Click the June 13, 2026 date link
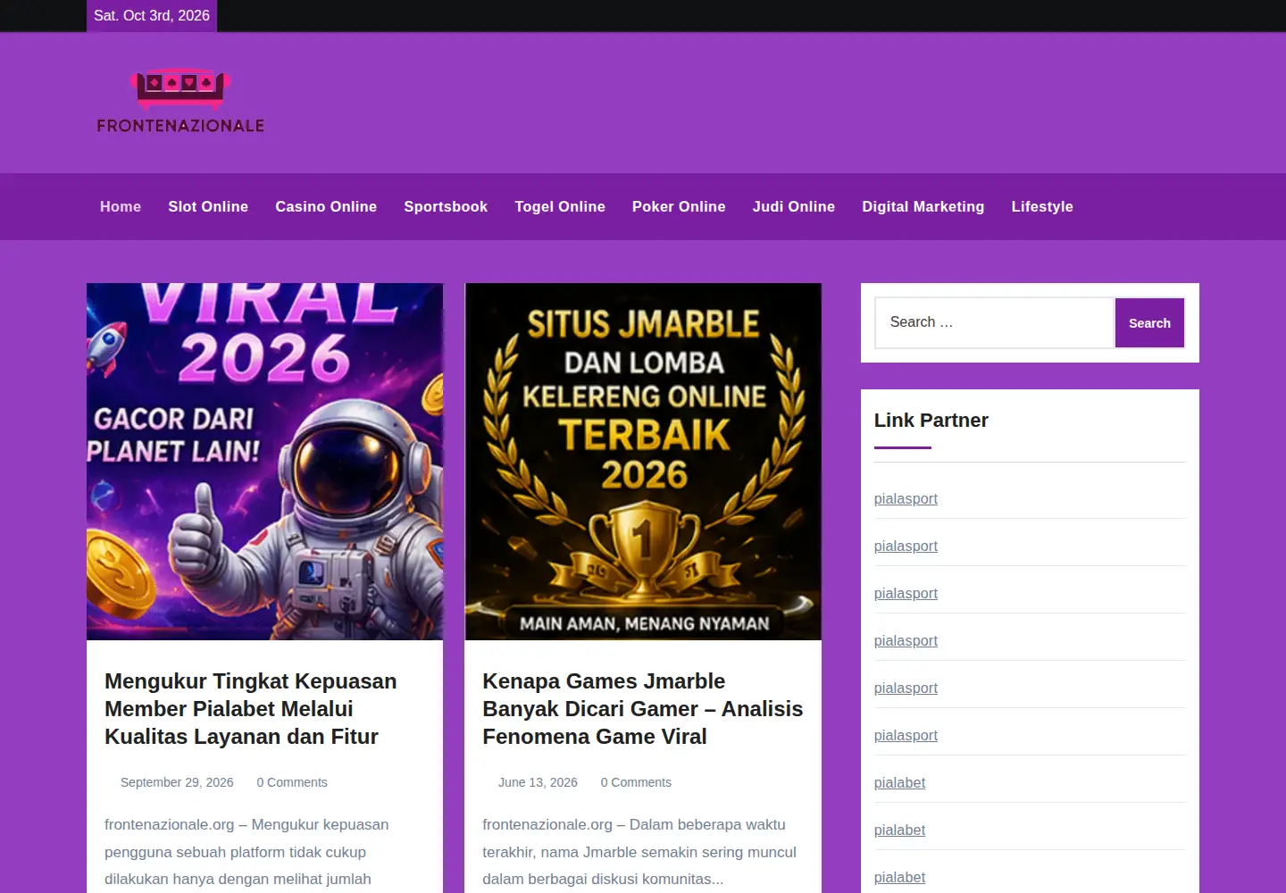The image size is (1286, 893). [538, 782]
